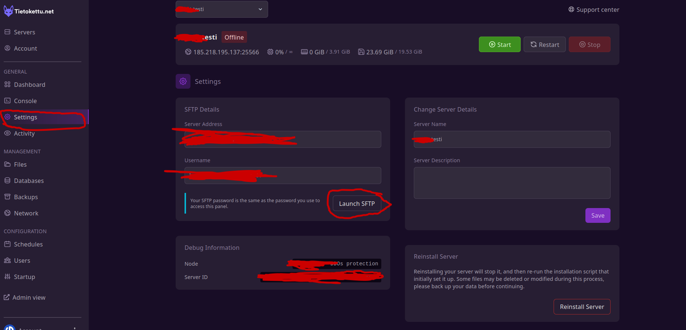The image size is (686, 330).
Task: Click the Tietokettu.net fox logo
Action: (9, 11)
